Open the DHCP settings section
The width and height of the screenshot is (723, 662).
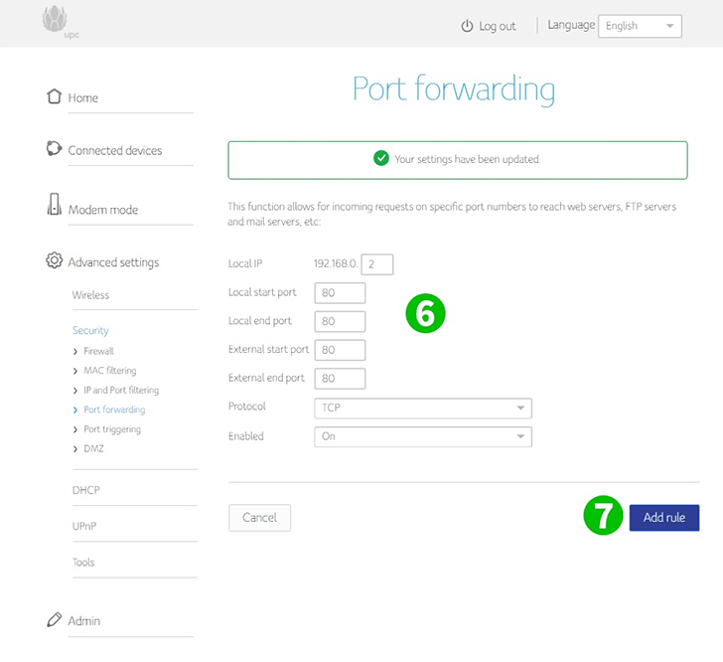point(85,490)
